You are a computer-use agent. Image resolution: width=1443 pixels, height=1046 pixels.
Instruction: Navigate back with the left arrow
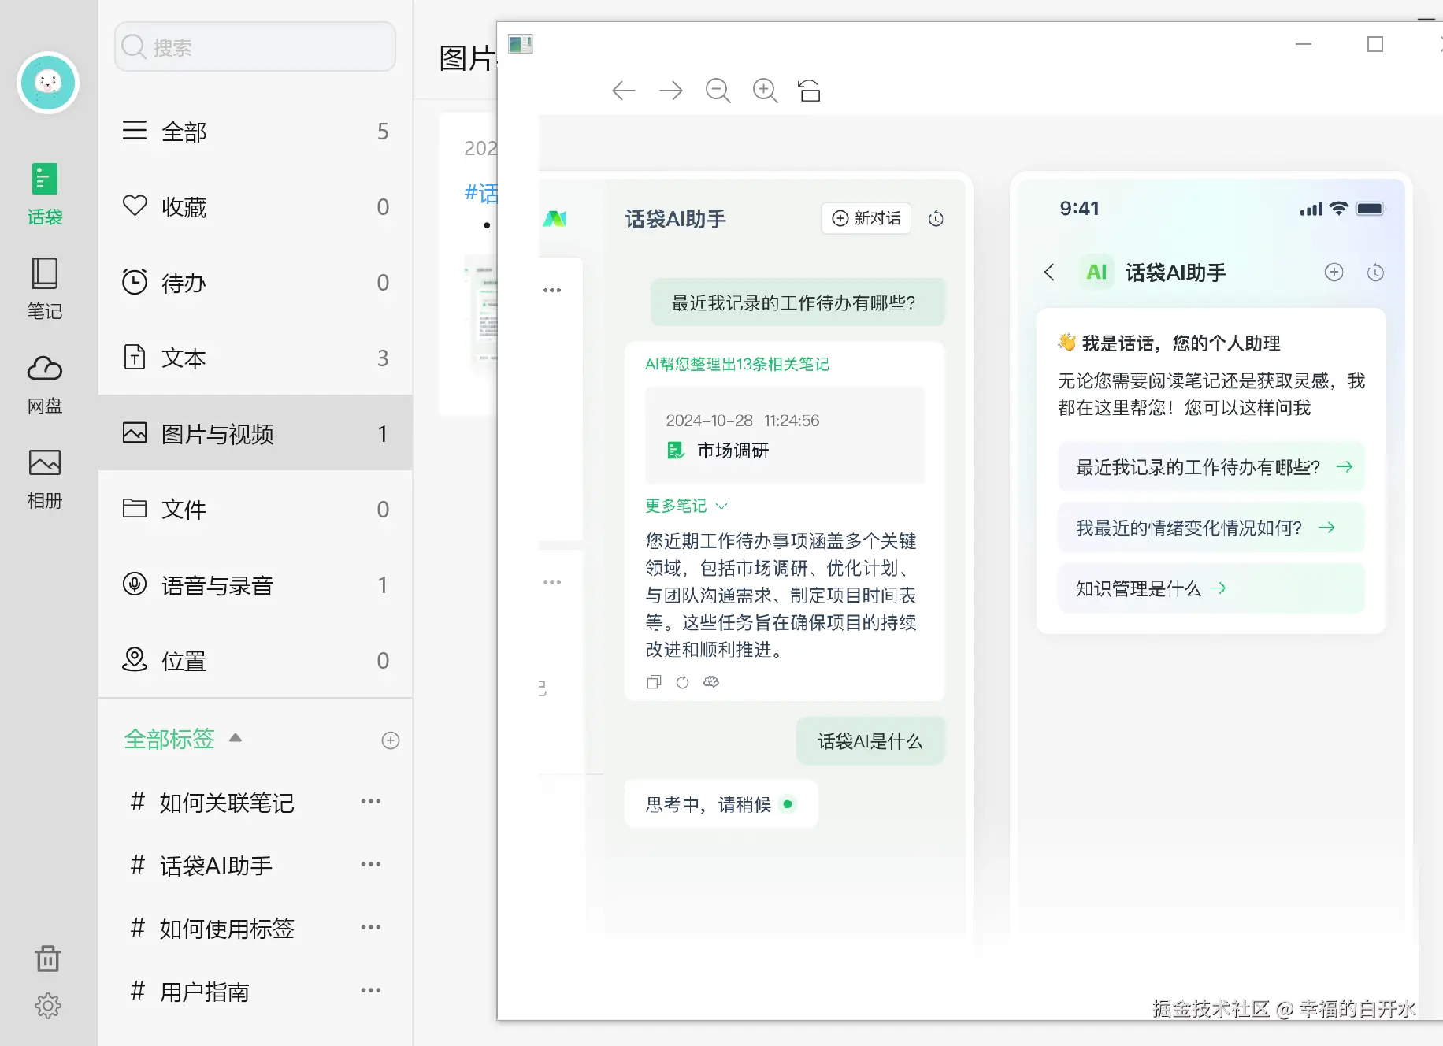623,91
